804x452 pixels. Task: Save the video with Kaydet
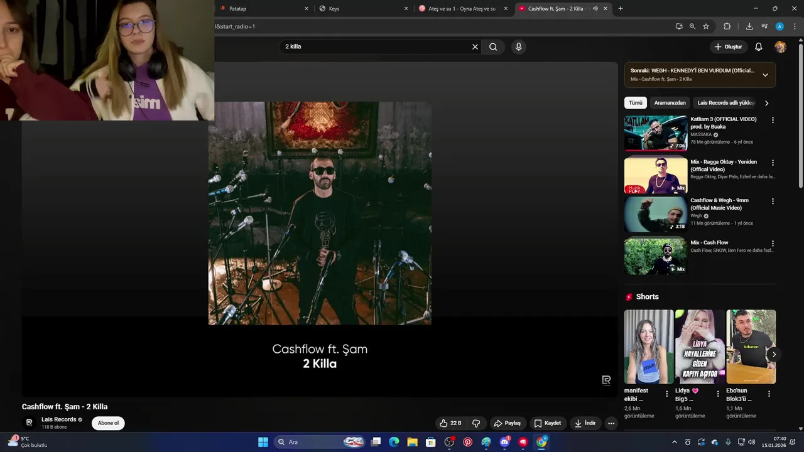[x=547, y=423]
